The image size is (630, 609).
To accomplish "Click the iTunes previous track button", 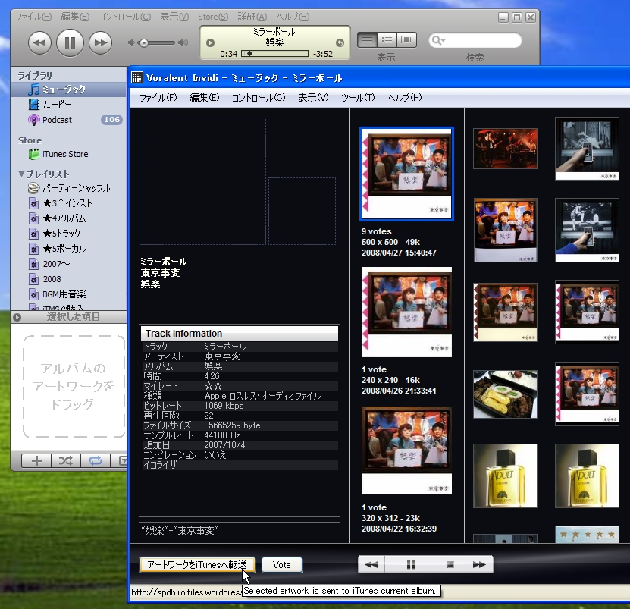I will point(39,42).
